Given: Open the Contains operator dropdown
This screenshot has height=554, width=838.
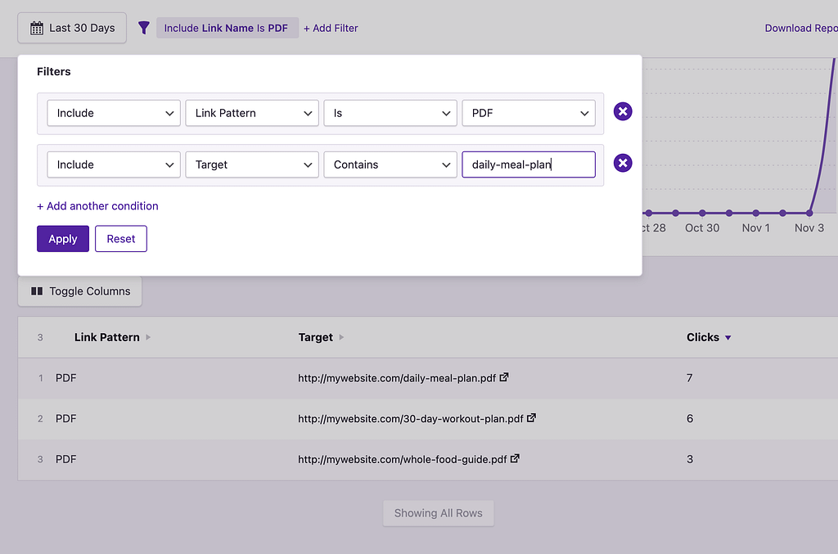Looking at the screenshot, I should (389, 164).
